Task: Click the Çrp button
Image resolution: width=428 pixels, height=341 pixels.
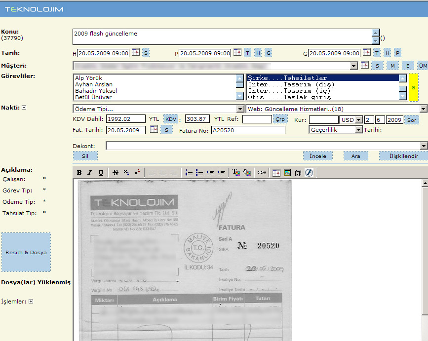Action: [280, 119]
